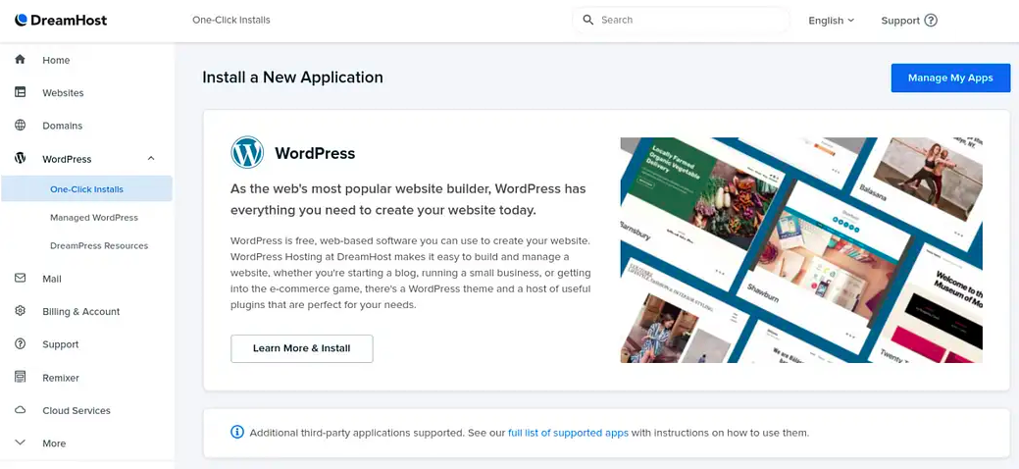Viewport: 1019px width, 469px height.
Task: Click the search magnifier icon
Action: (x=588, y=20)
